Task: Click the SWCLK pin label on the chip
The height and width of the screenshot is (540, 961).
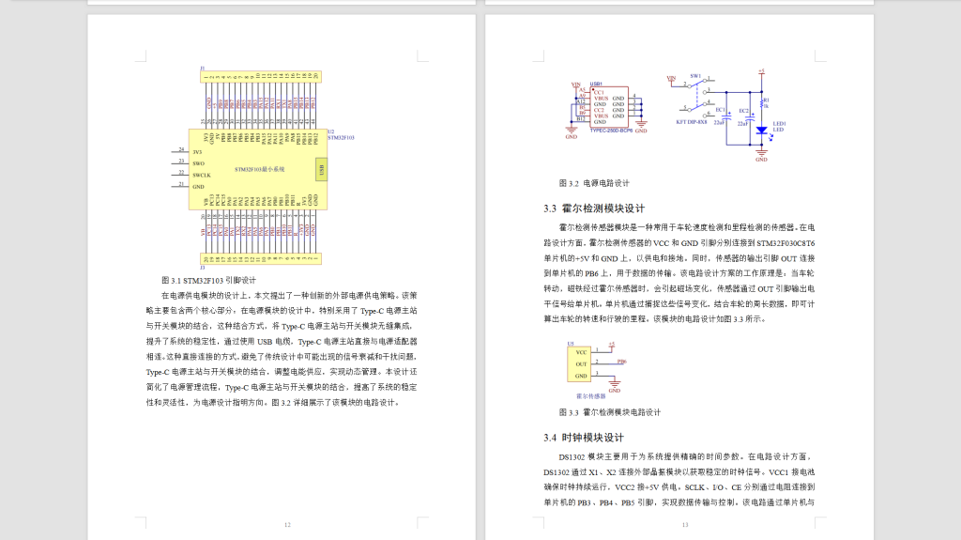Action: [201, 176]
